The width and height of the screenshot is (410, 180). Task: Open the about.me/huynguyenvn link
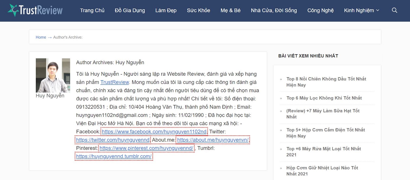pos(213,140)
